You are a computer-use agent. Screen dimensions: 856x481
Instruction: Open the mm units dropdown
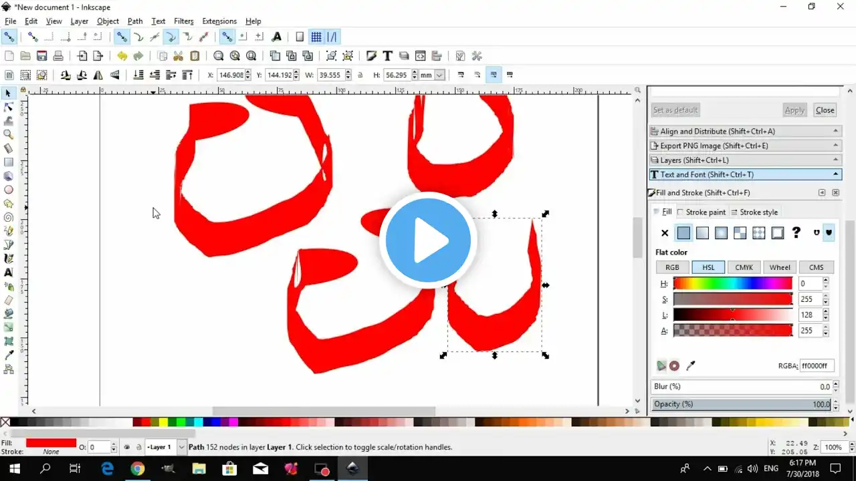pyautogui.click(x=432, y=75)
